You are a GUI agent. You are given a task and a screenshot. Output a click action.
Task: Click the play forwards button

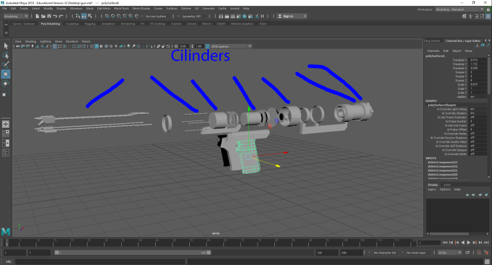pyautogui.click(x=469, y=242)
